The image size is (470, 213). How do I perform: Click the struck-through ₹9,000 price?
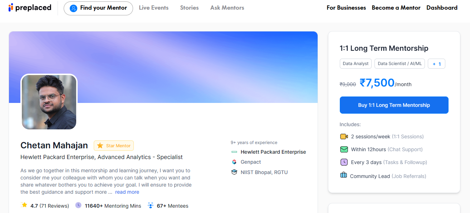tap(348, 84)
